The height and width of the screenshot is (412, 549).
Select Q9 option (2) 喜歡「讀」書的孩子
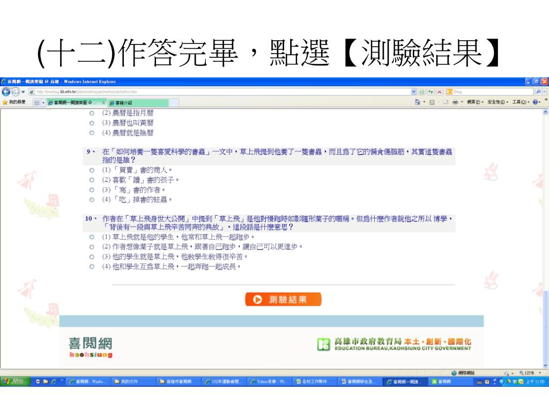point(92,180)
